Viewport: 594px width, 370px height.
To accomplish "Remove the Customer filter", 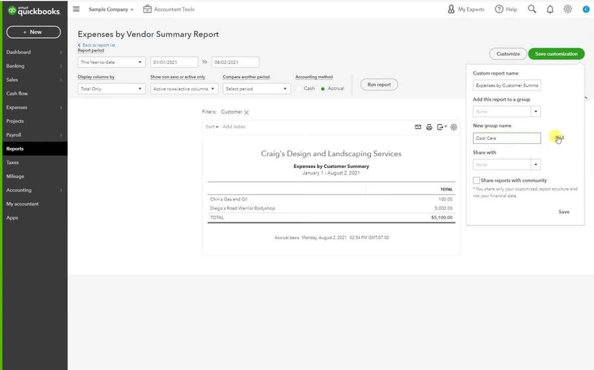I will pos(247,112).
